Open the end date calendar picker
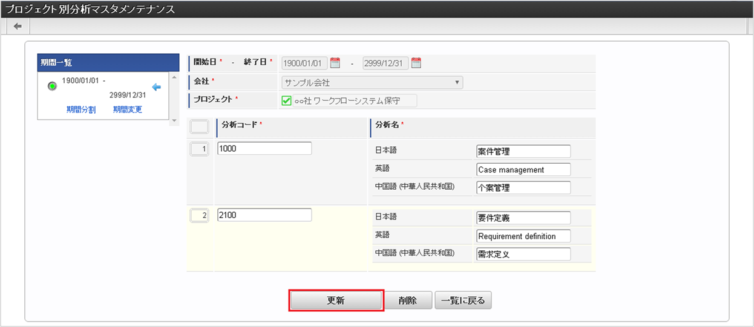 pos(416,63)
